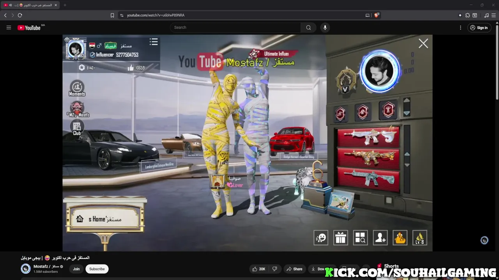Click the Shorts label at bottom right
Screen dimensions: 499x280
coord(391,266)
